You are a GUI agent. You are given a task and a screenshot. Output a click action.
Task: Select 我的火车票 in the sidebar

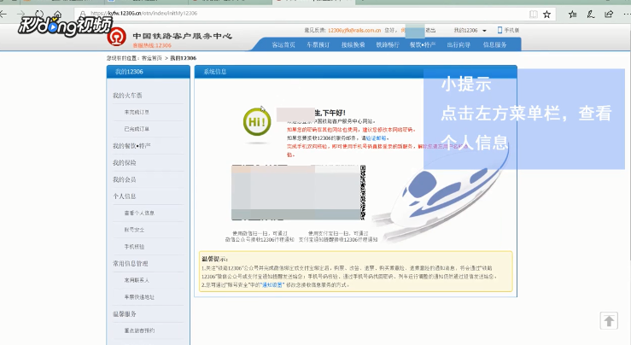[127, 96]
